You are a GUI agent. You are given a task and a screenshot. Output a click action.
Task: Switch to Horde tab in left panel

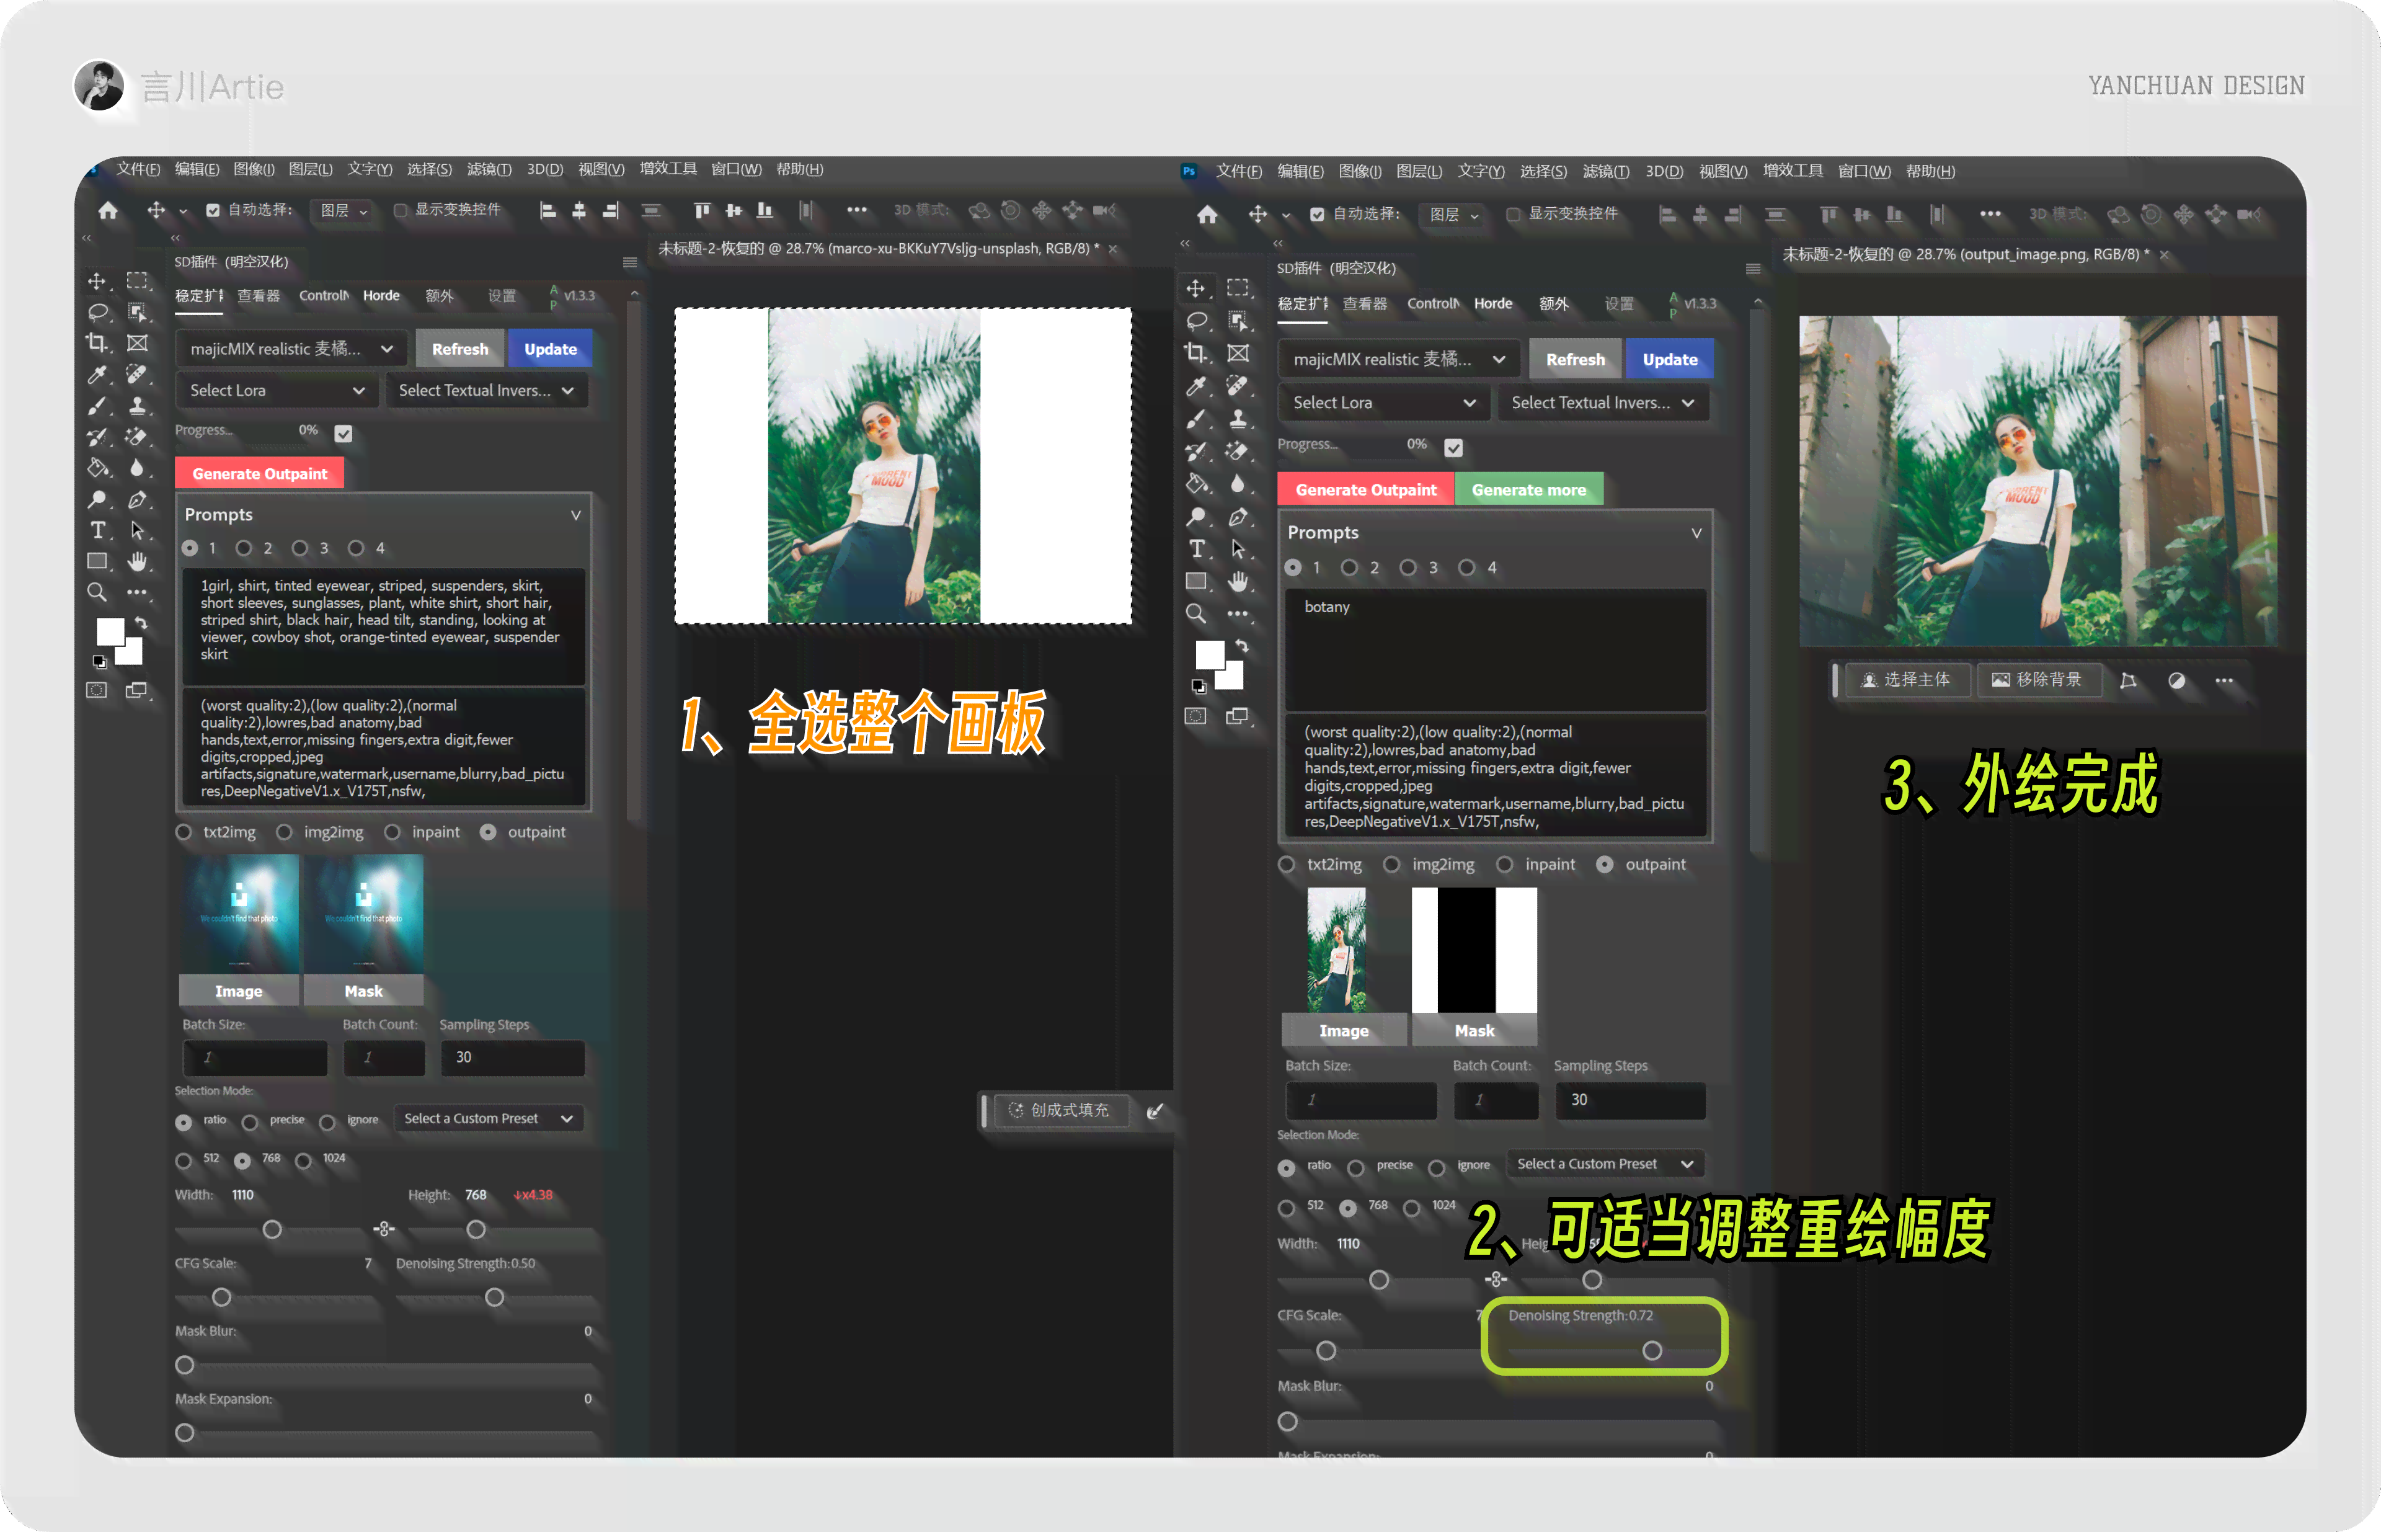click(x=381, y=295)
